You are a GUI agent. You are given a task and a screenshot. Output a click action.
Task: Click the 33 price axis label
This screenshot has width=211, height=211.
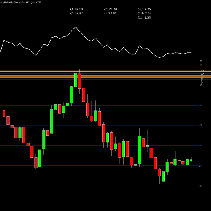click(x=200, y=125)
